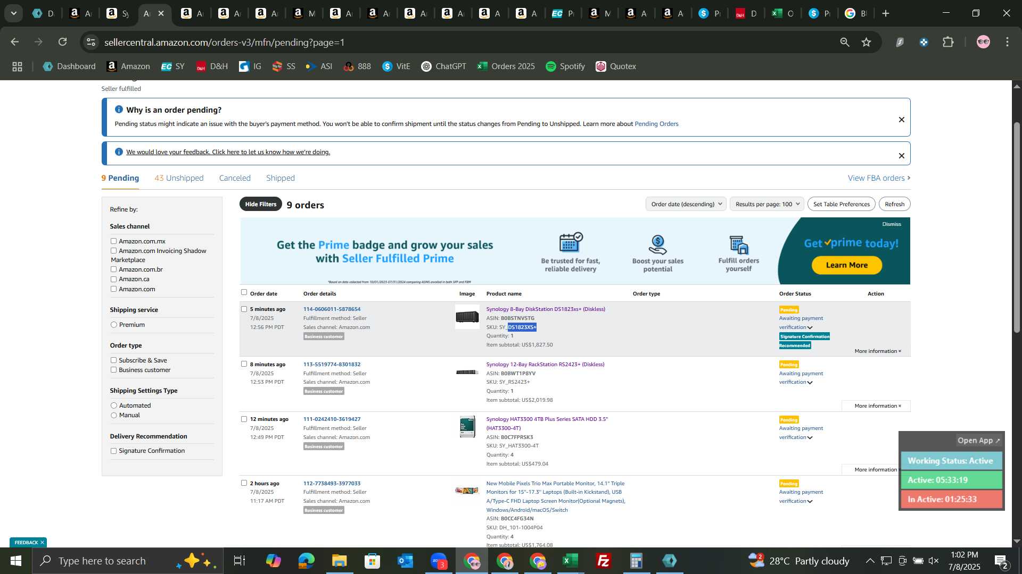This screenshot has height=574, width=1022.
Task: Check the Business customer order type
Action: pyautogui.click(x=113, y=370)
